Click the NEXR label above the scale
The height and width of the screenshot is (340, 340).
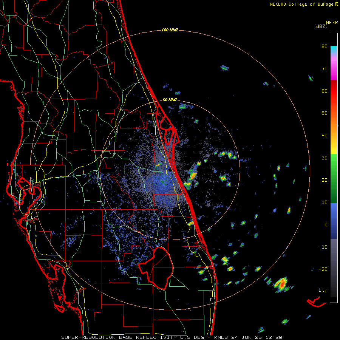332,23
